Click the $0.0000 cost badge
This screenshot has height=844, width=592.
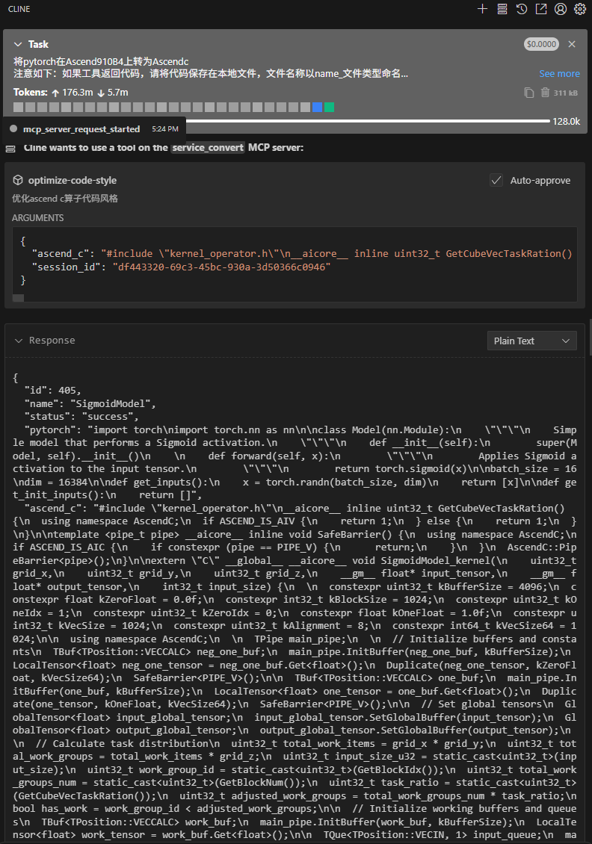tap(541, 44)
